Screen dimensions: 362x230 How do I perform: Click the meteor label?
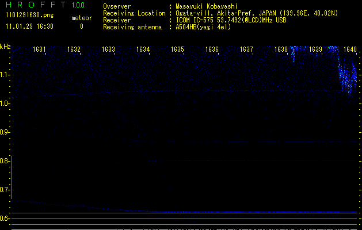(x=82, y=18)
